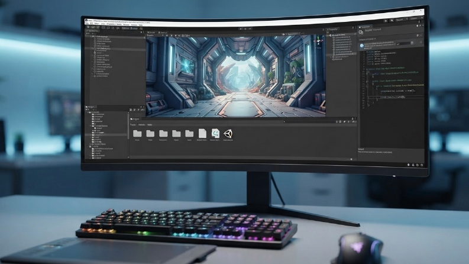Click inside the 3D corridor scene viewport
This screenshot has width=469, height=264.
pos(235,76)
